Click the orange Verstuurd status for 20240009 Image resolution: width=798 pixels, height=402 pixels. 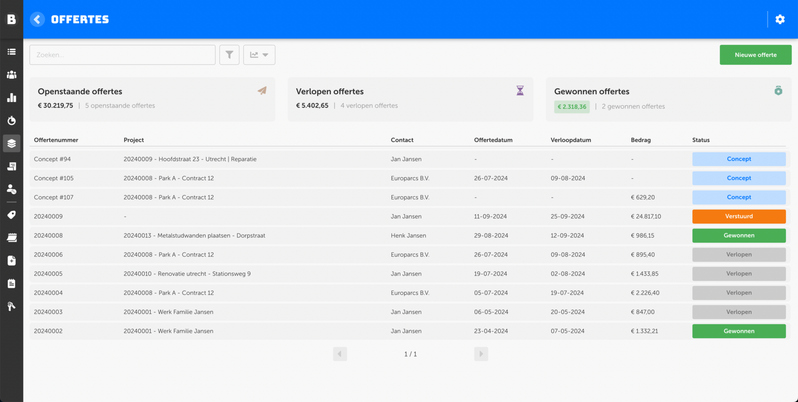(x=739, y=217)
